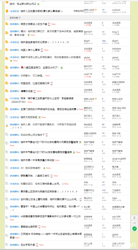Open author 雪月夜归人 profile
The image size is (138, 250).
coord(89,167)
